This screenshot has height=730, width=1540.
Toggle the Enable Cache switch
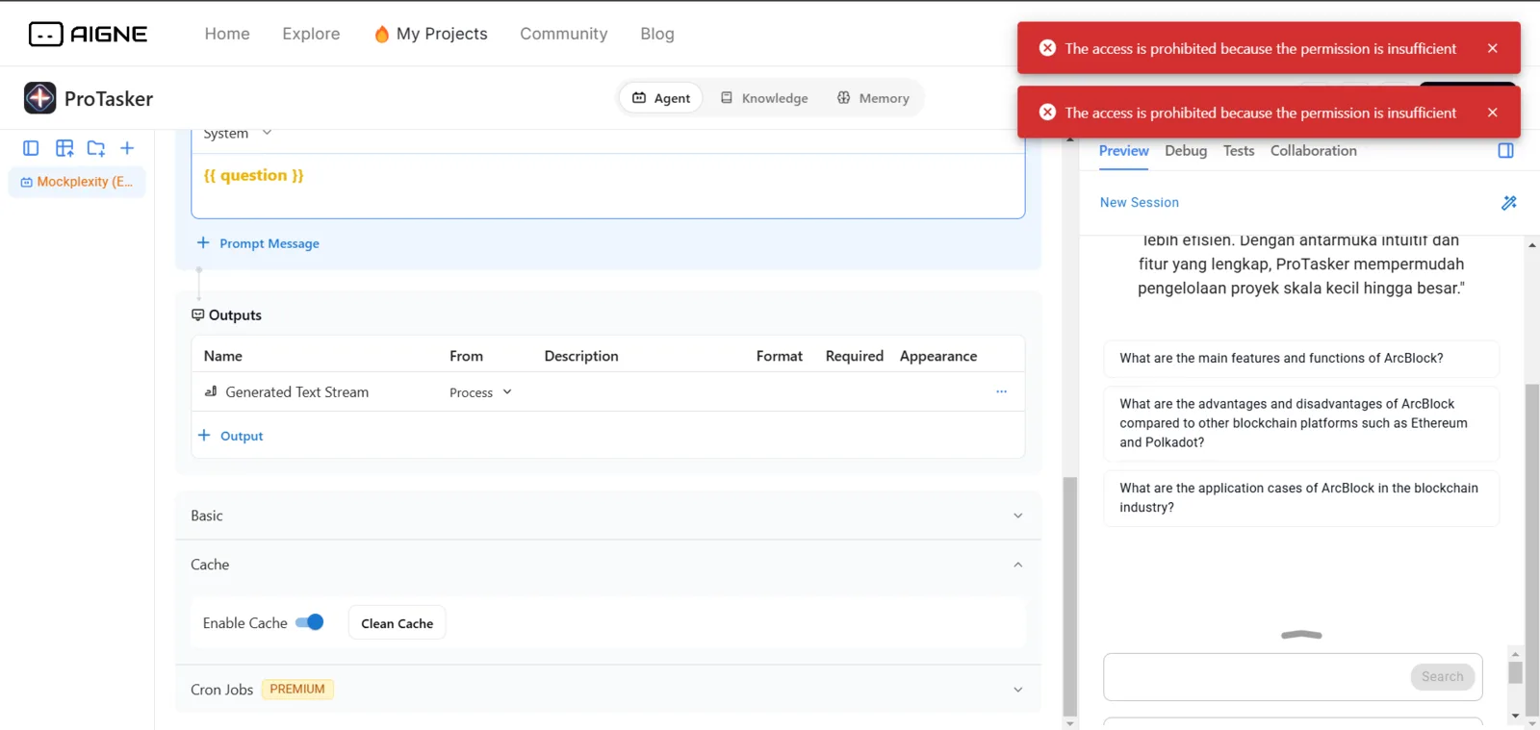tap(310, 622)
